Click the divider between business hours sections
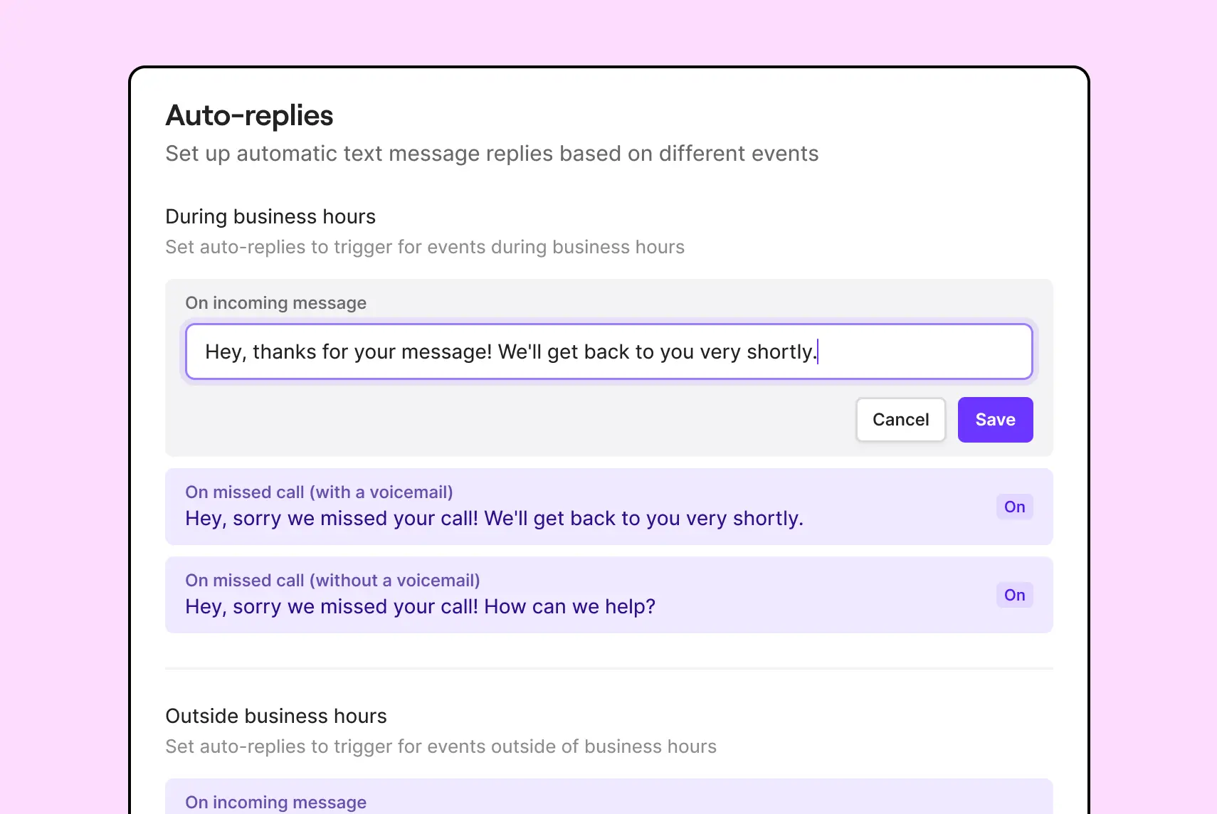 click(608, 668)
